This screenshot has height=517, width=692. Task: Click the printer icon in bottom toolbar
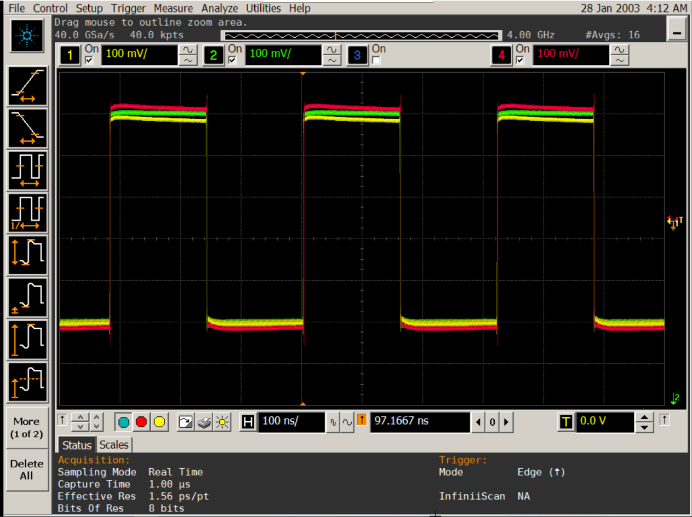pyautogui.click(x=204, y=422)
